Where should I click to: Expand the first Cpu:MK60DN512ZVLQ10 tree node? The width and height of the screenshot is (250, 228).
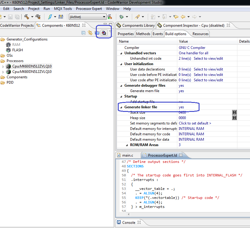coord(3,66)
